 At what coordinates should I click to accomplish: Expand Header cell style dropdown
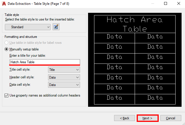point(64,77)
